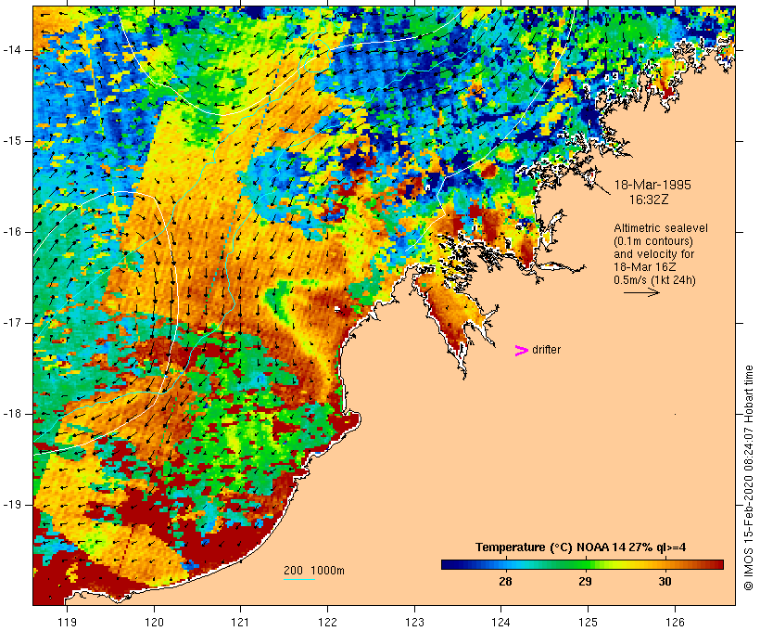Click longitude axis label '126'
Viewport: 760px width, 631px height.
(x=675, y=623)
